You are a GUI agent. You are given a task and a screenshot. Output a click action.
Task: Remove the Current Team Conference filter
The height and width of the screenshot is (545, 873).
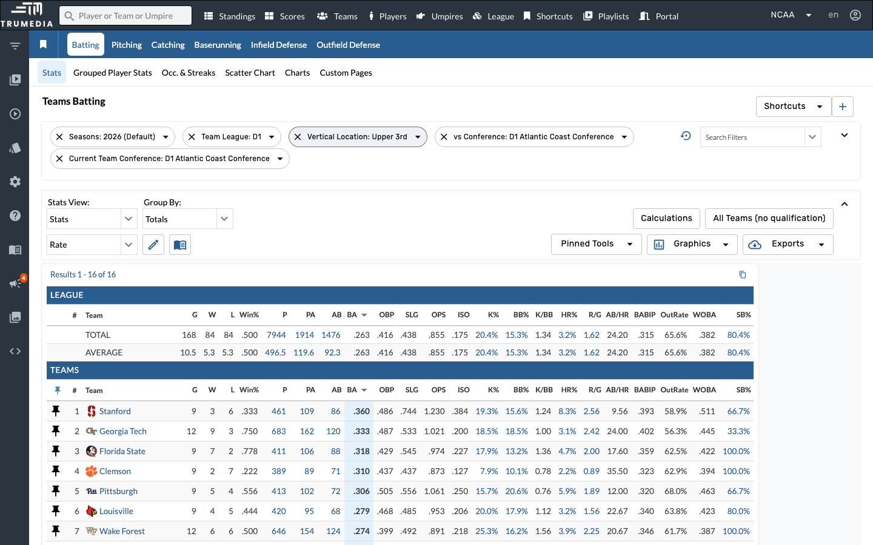tap(59, 159)
